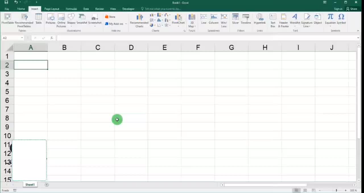The image size is (364, 193).
Task: Open the Formulas ribbon tab
Action: (x=71, y=9)
